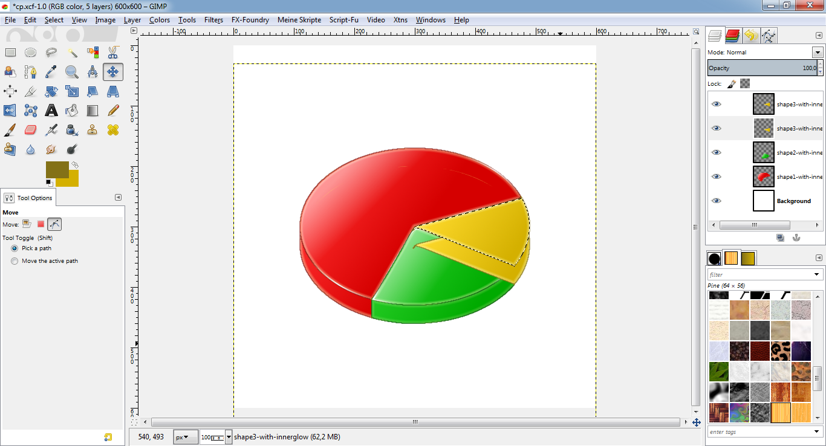The width and height of the screenshot is (826, 446).
Task: Select the Color Picker eyedropper tool
Action: (51, 72)
